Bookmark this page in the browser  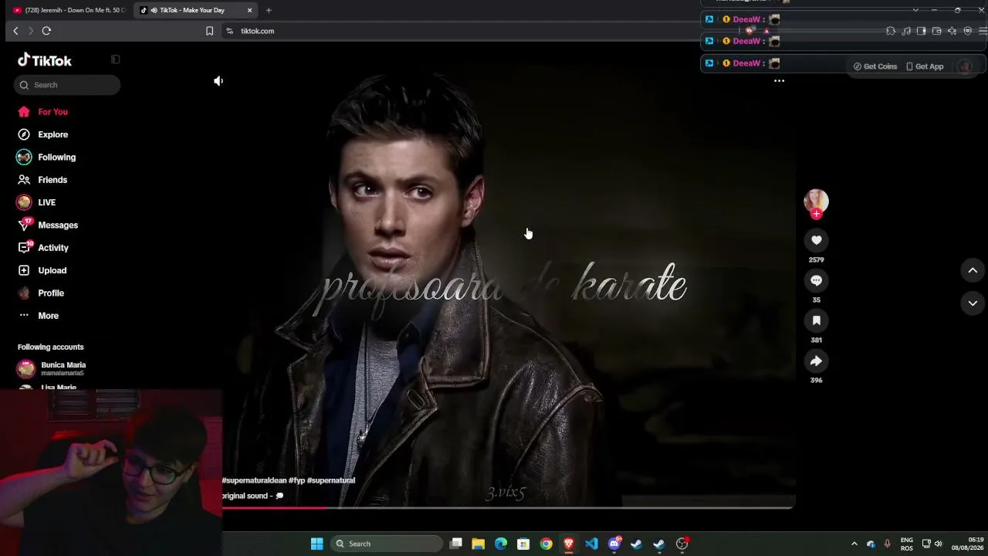click(x=209, y=31)
